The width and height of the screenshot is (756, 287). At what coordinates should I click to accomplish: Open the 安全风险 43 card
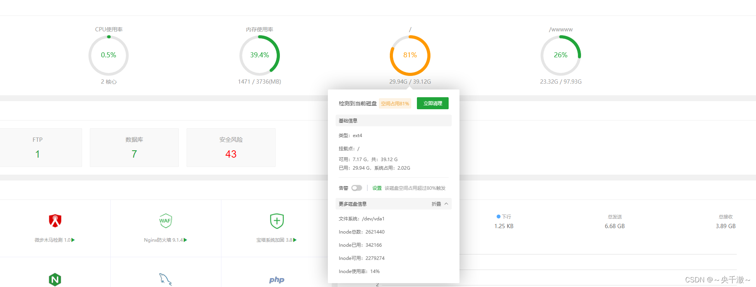point(231,148)
